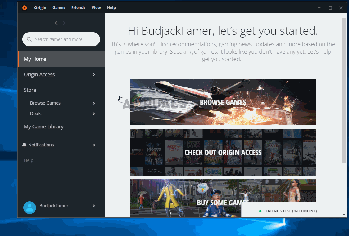Screen dimensions: 349x236
Task: Open the Games menu
Action: 59,7
